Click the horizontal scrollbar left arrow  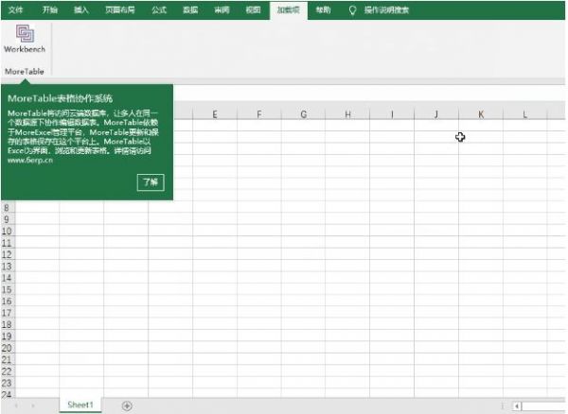(x=517, y=406)
